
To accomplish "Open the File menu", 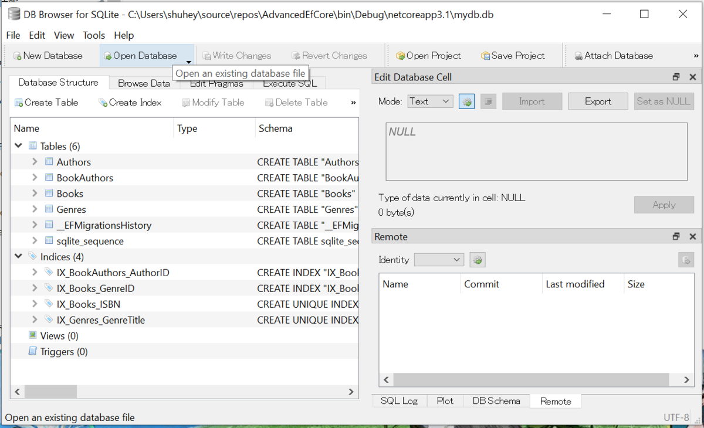I will pos(13,35).
